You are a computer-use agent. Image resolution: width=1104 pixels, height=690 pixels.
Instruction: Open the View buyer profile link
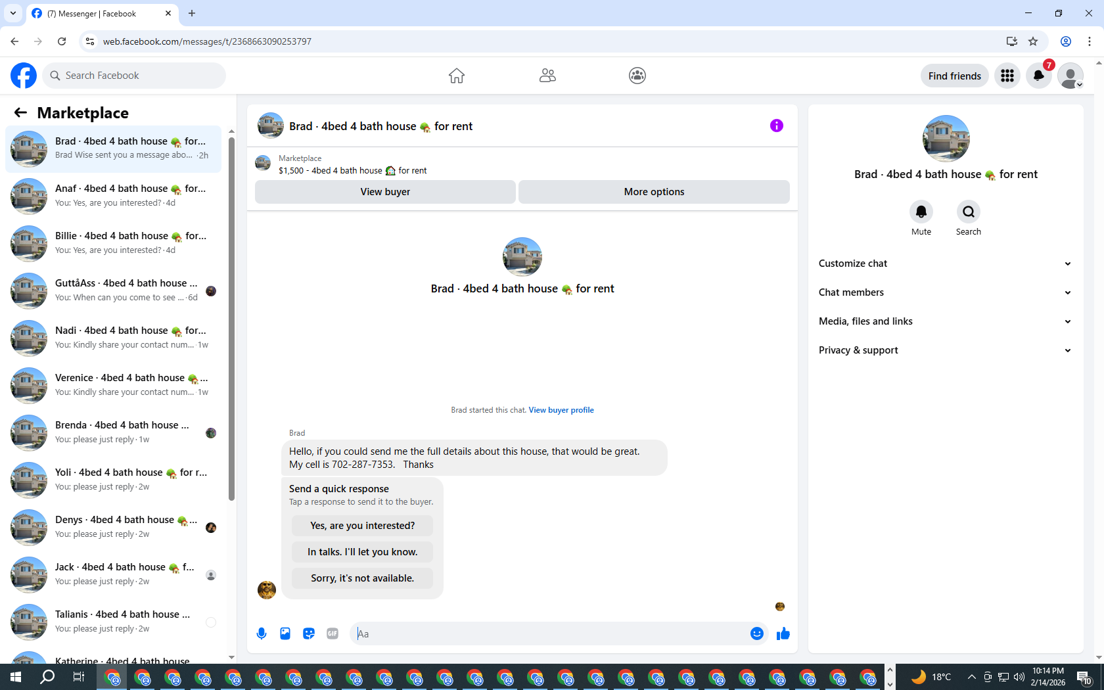(x=561, y=410)
